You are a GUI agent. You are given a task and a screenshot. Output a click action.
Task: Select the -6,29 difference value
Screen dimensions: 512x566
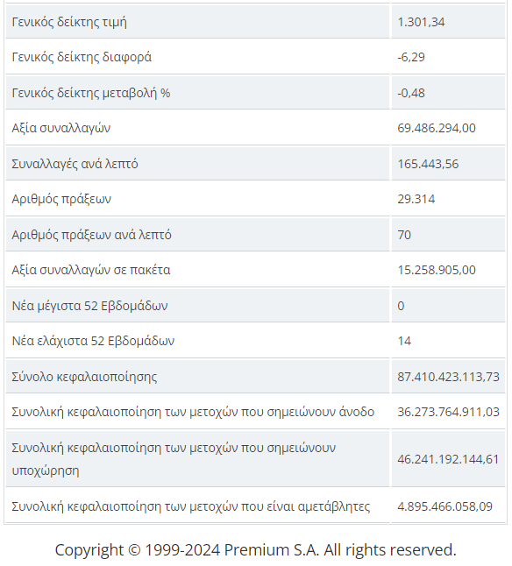coord(411,57)
